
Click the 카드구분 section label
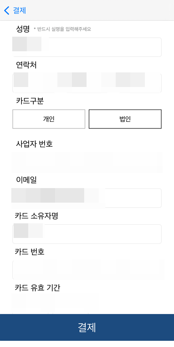tap(30, 101)
